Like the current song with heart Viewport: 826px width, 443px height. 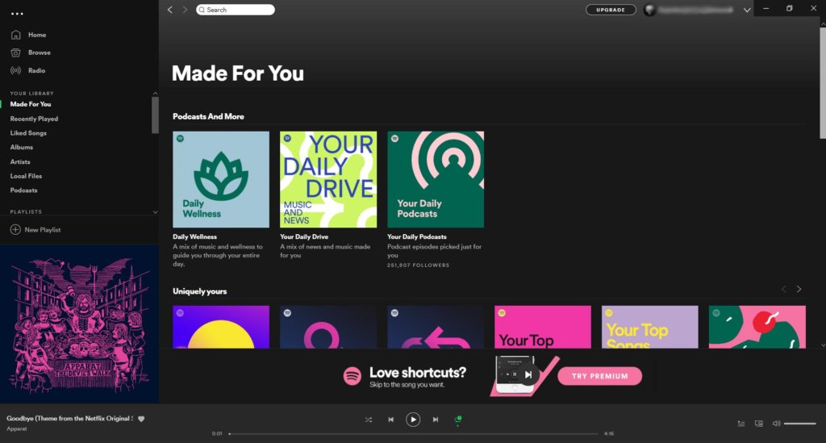pos(141,419)
